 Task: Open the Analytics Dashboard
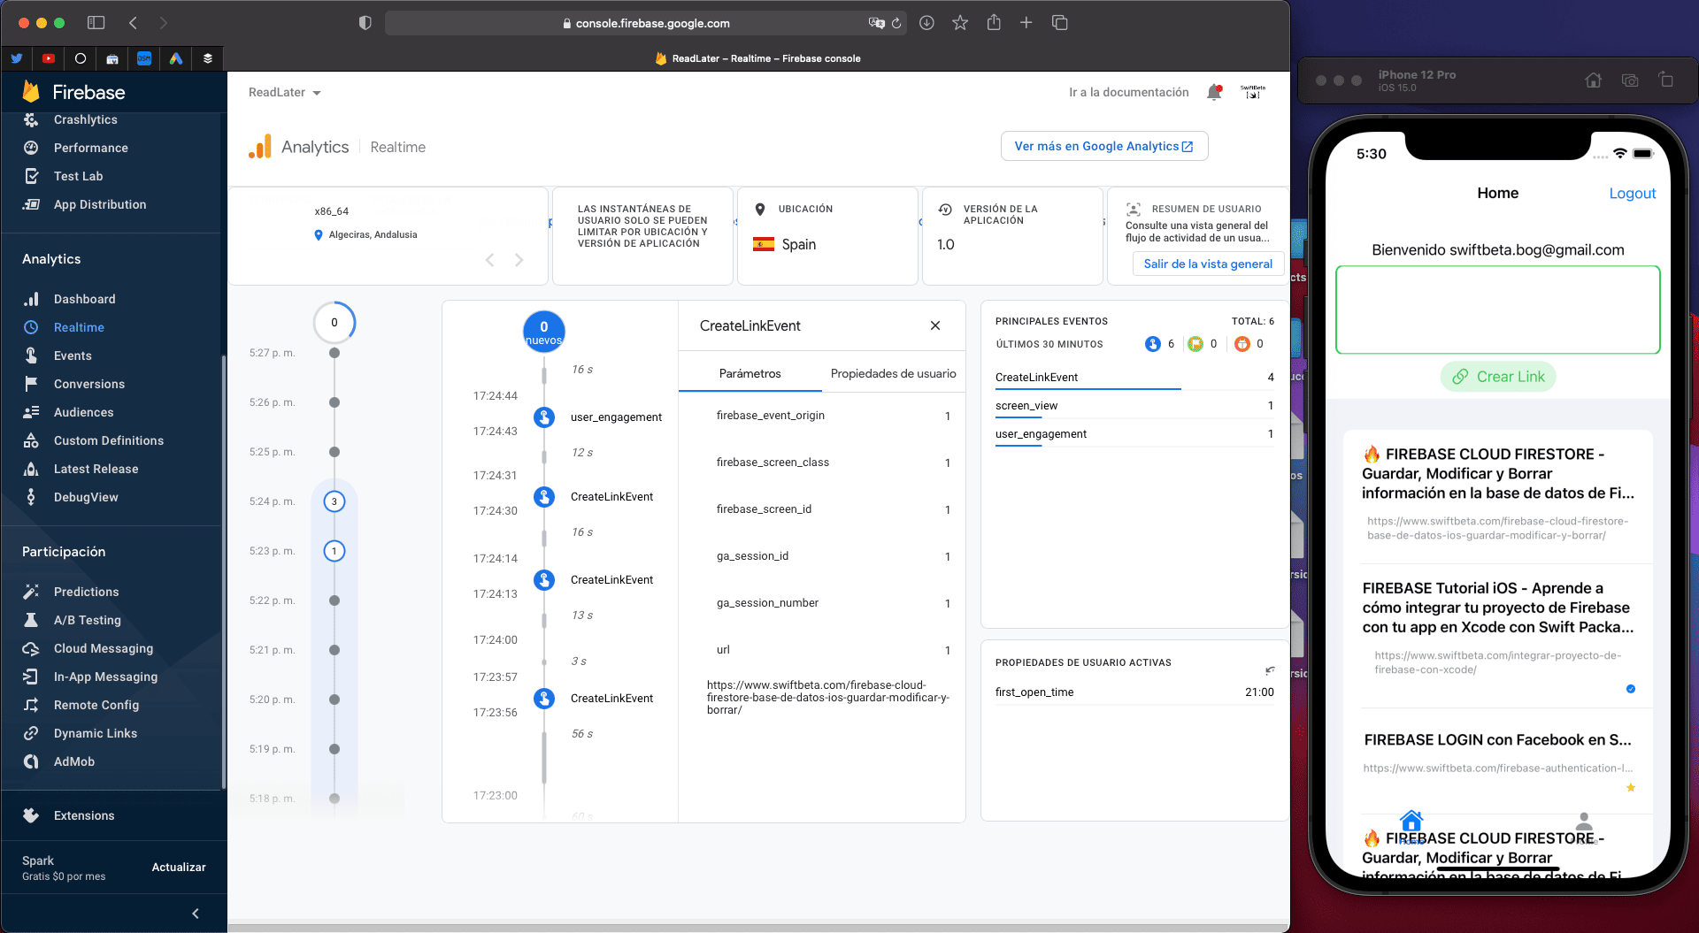pos(84,299)
